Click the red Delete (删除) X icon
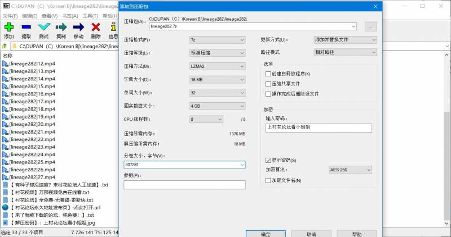This screenshot has width=451, height=237. (96, 27)
